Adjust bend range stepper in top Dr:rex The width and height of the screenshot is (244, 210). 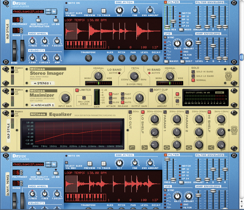point(22,30)
